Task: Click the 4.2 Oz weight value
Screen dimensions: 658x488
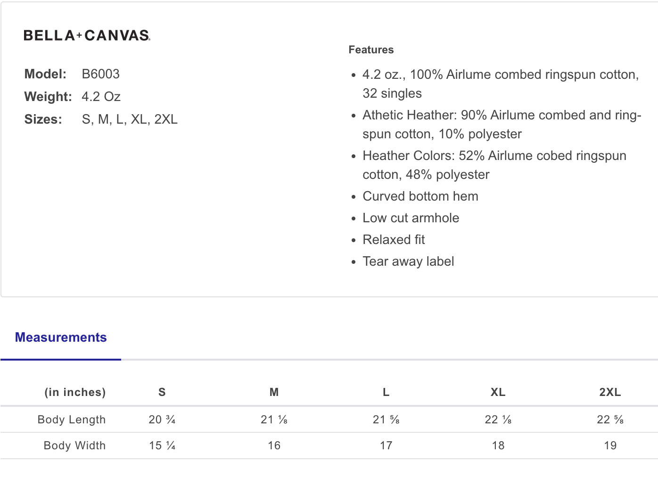Action: (101, 97)
